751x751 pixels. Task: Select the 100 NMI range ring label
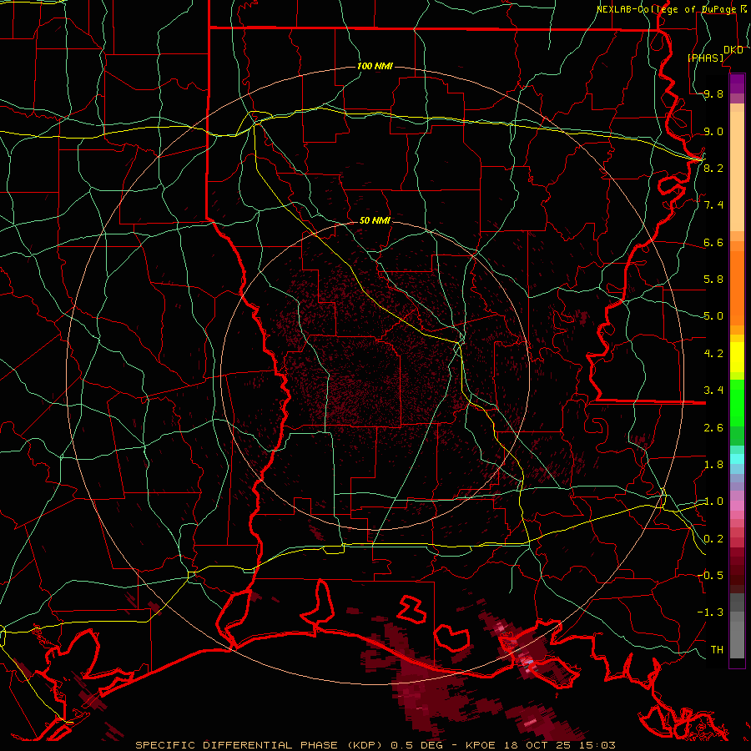[375, 66]
